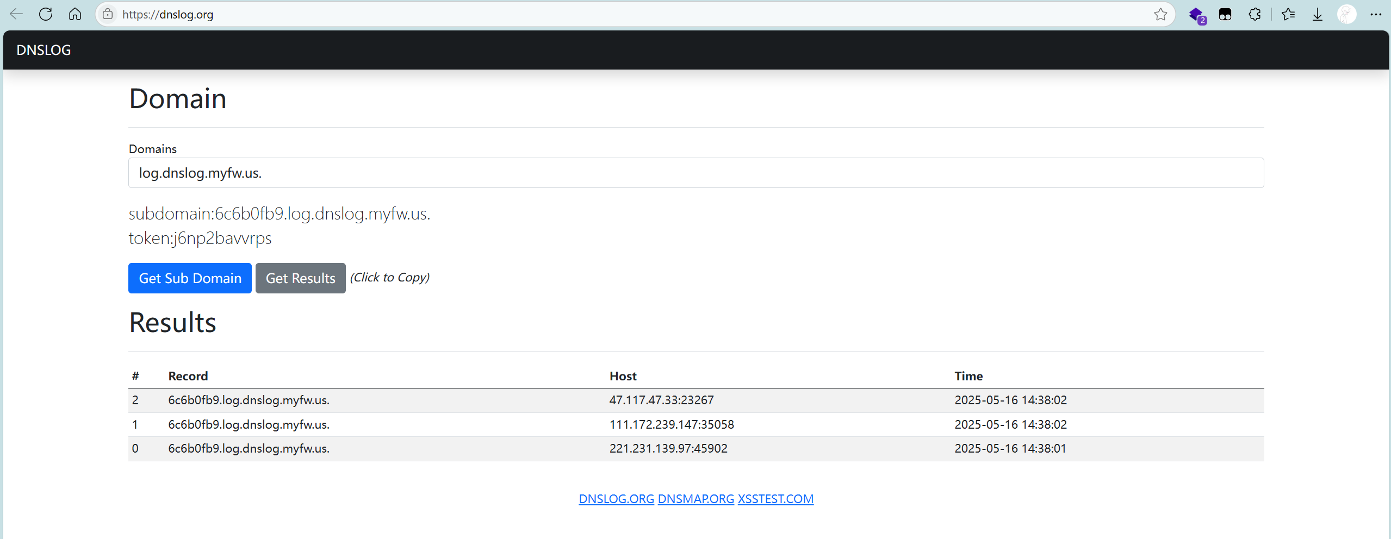The width and height of the screenshot is (1391, 539).
Task: Open the downloads arrow icon
Action: tap(1317, 14)
